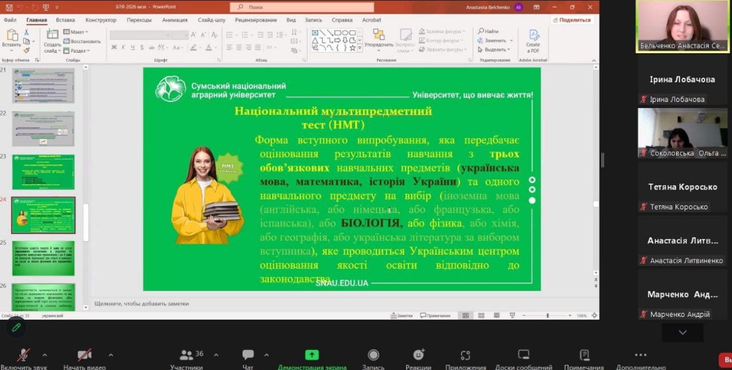Viewport: 732px width, 370px height.
Task: Unmute the microphone in Zoom
Action: click(23, 355)
